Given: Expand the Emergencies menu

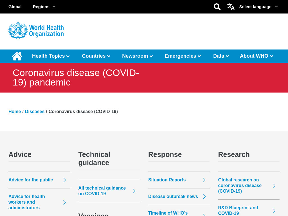Looking at the screenshot, I should [183, 56].
